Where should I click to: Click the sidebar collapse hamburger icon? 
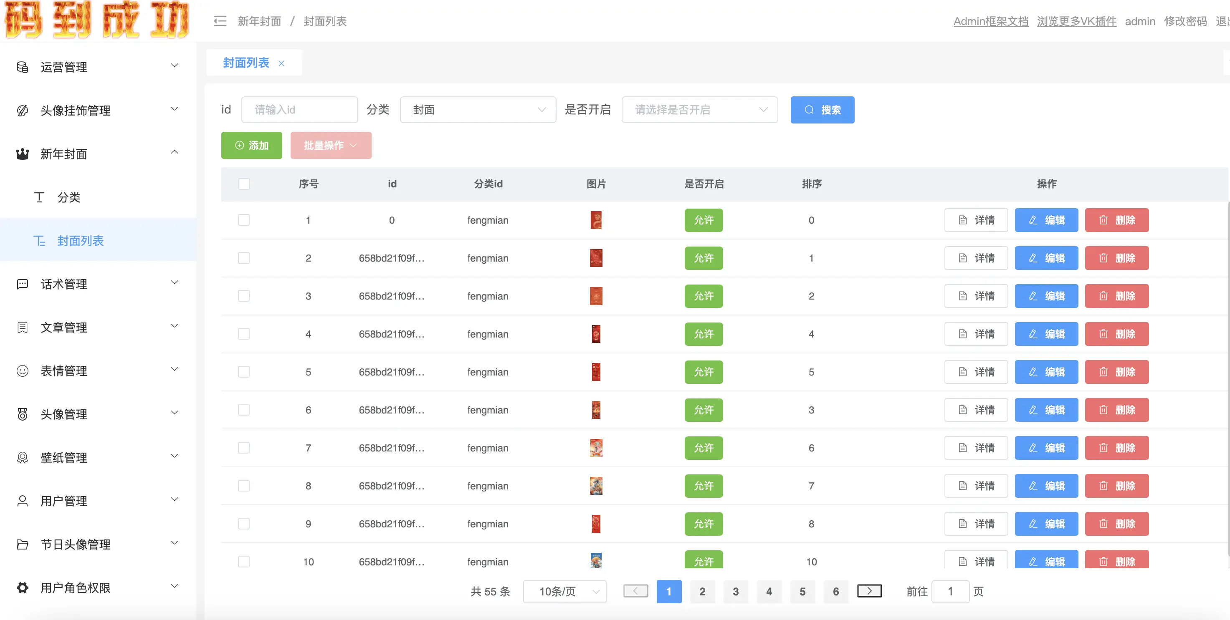[220, 21]
